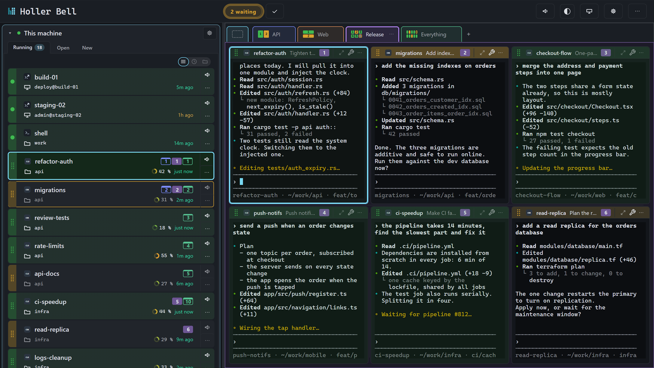Expand the migrations pane to full
654x368 pixels.
click(482, 53)
